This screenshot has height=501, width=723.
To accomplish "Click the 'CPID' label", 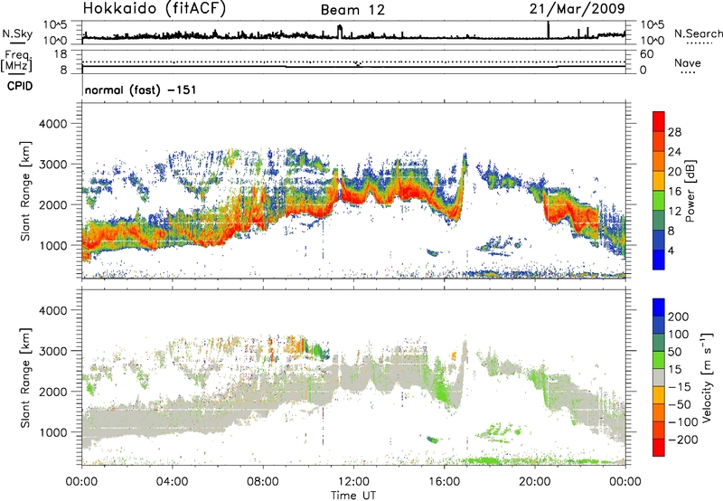I will 20,86.
